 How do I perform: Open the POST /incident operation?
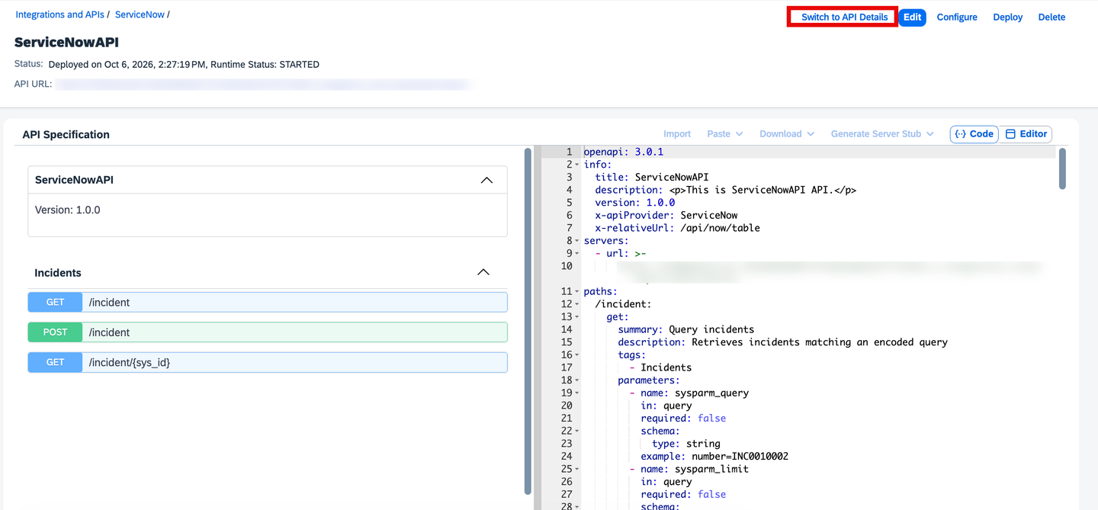tap(268, 332)
